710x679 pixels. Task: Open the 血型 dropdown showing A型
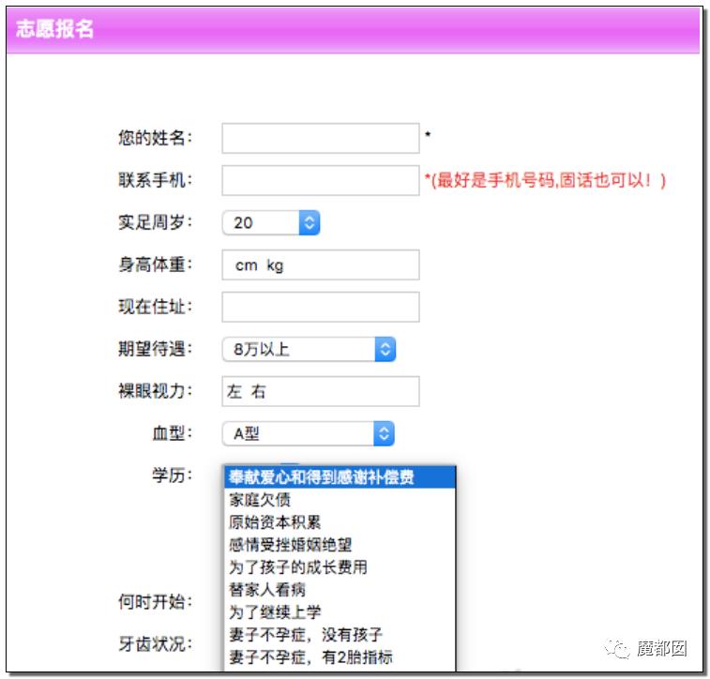click(308, 433)
